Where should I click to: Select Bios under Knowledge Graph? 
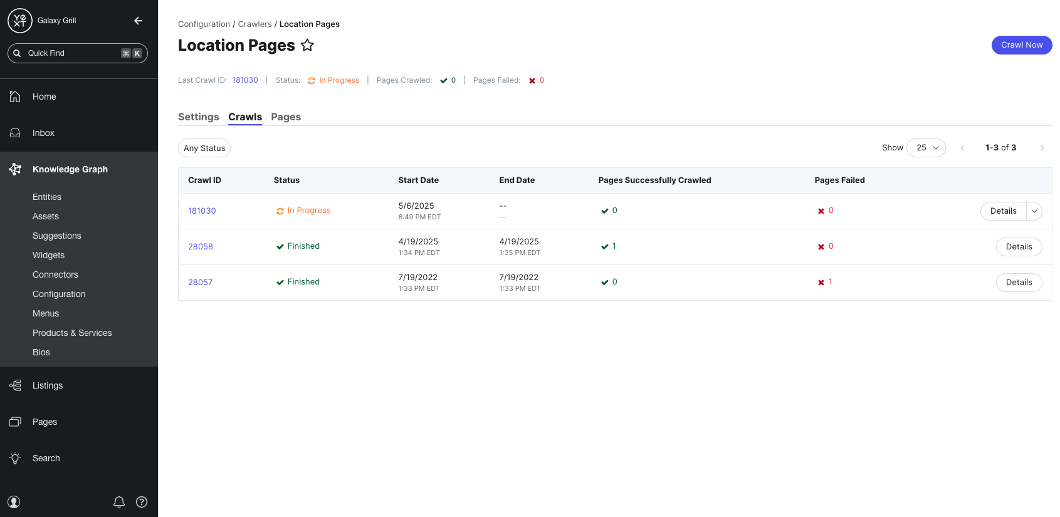click(41, 352)
